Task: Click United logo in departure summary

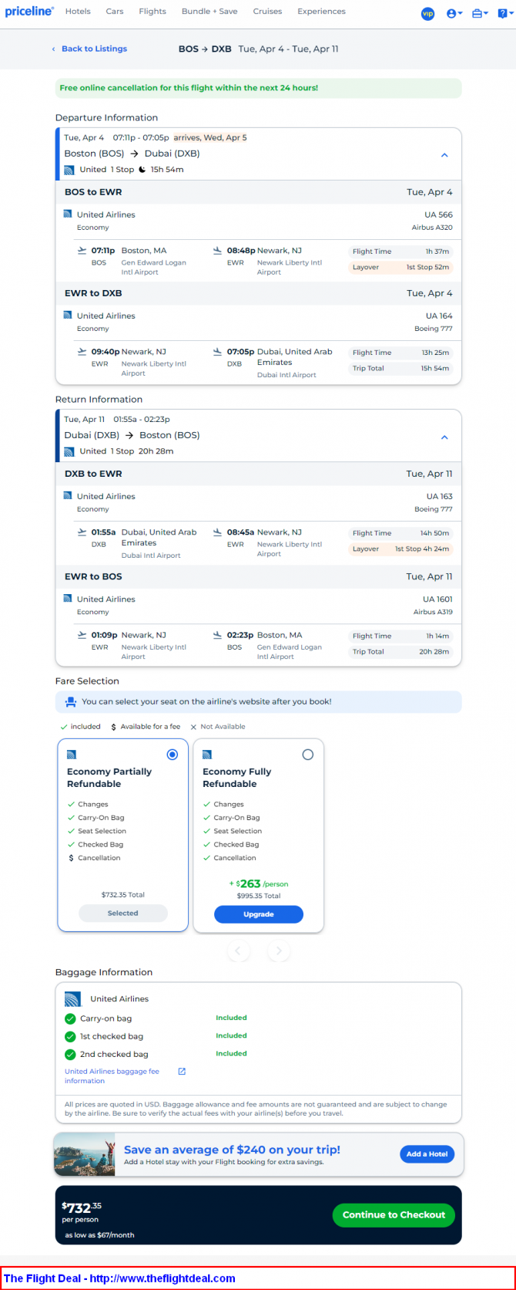Action: coord(69,170)
